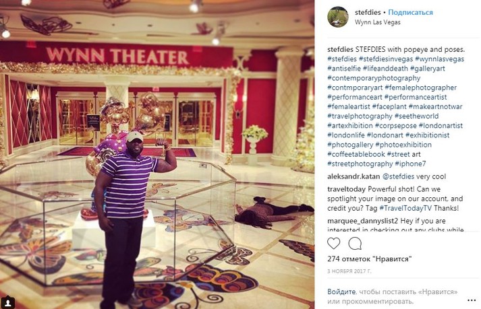Click the main post photo
This screenshot has height=309, width=481.
point(157,154)
